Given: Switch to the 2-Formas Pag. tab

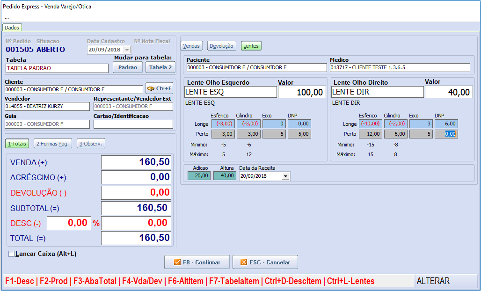Looking at the screenshot, I should coord(52,144).
